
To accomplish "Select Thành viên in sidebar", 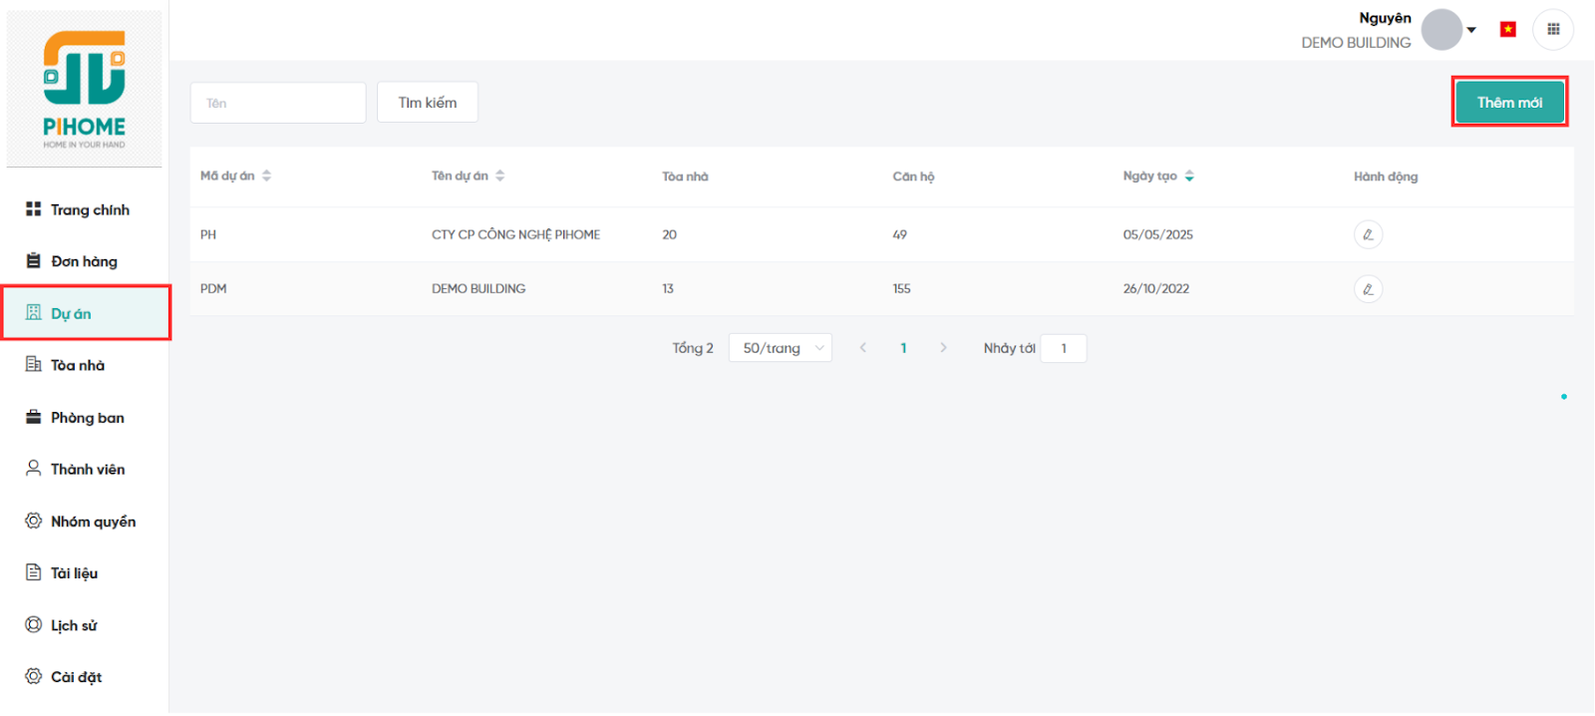I will pyautogui.click(x=87, y=469).
